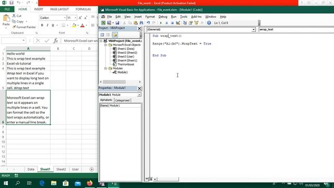Open Font Color dropdown arrow
Viewport: 334px width, 188px height.
pos(87,26)
